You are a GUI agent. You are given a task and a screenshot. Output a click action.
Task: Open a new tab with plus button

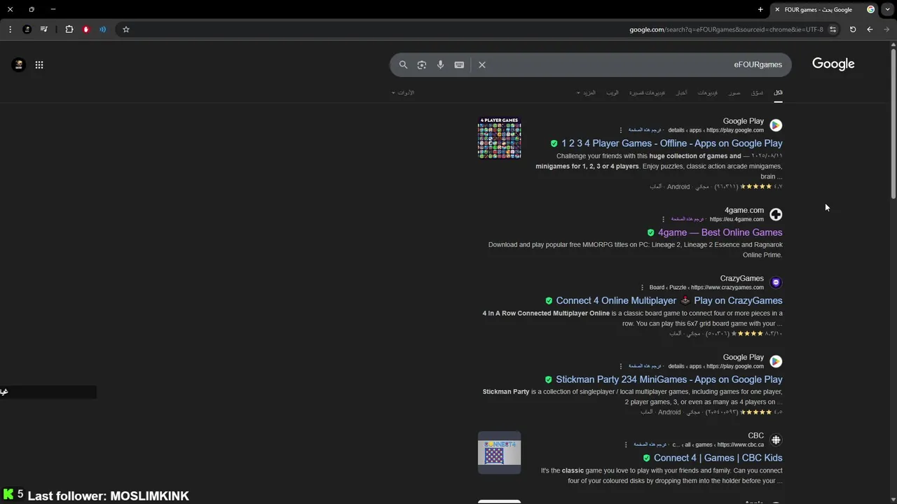[x=760, y=10]
